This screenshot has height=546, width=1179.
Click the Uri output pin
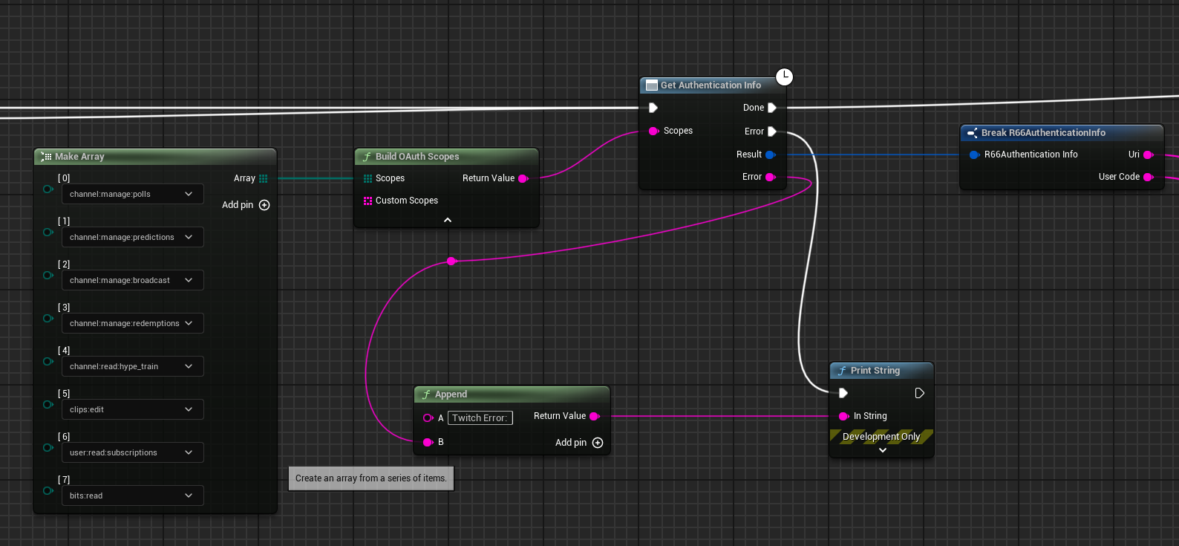pos(1149,155)
